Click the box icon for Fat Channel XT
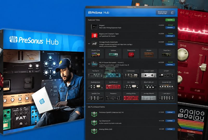Image resolution: width=208 pixels, height=140 pixels. pos(94,123)
